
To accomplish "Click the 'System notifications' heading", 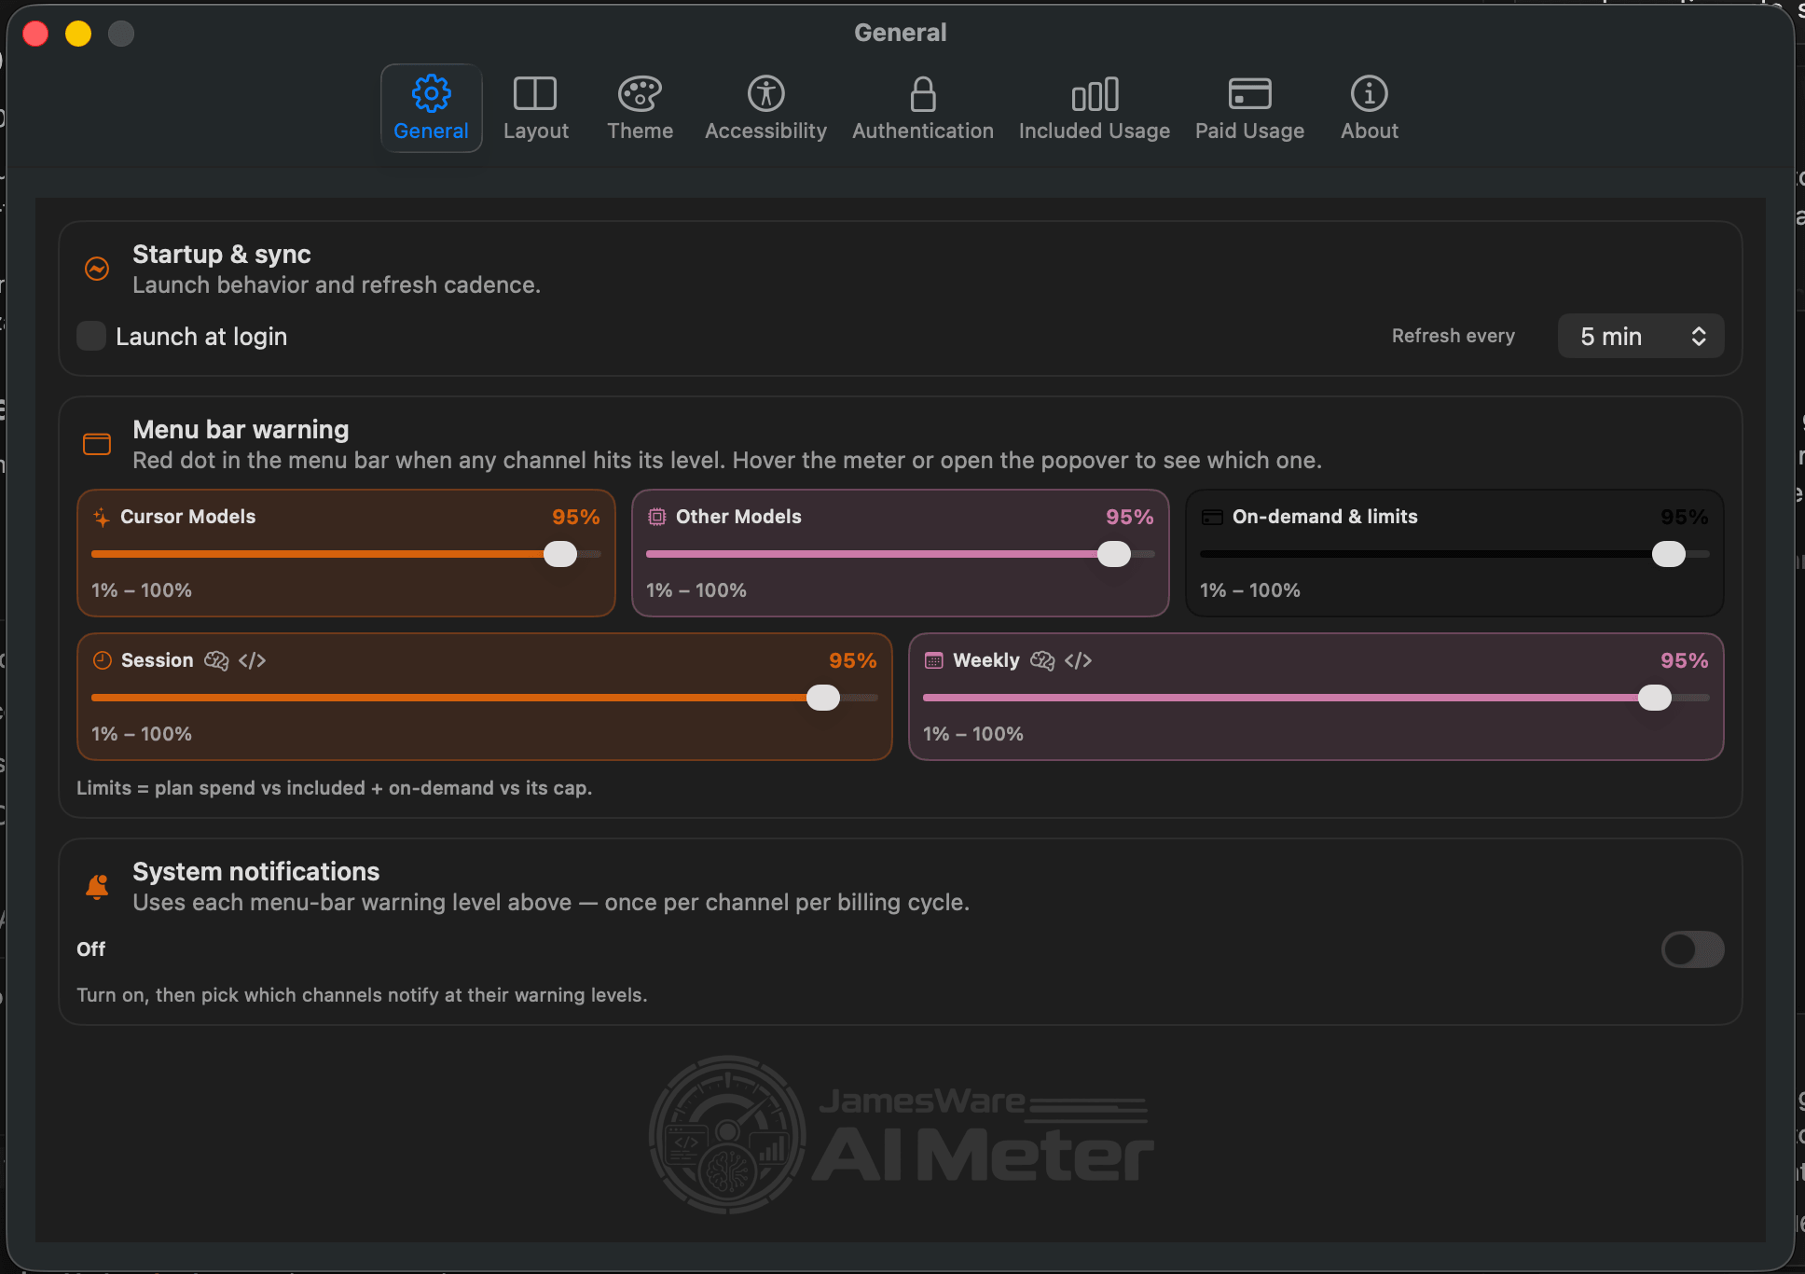I will click(255, 871).
